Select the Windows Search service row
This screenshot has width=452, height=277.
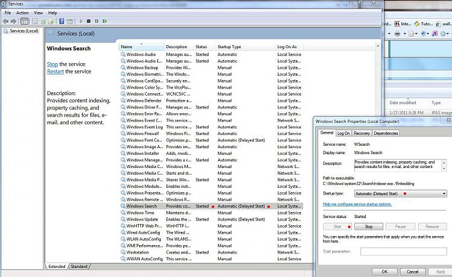[211, 206]
